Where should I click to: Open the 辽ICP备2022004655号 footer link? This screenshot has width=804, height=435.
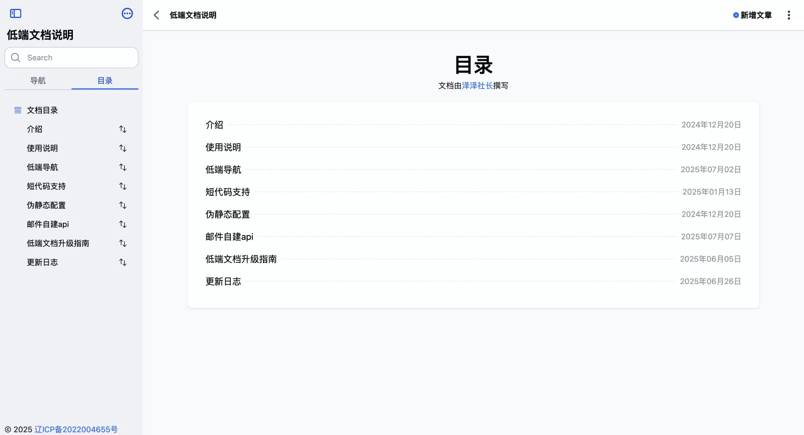[x=76, y=429]
